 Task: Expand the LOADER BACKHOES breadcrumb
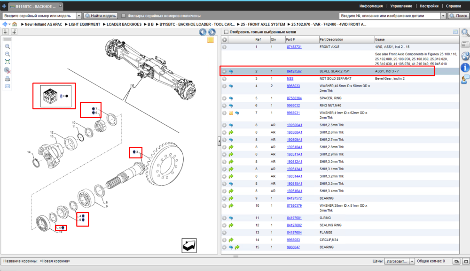[104, 24]
